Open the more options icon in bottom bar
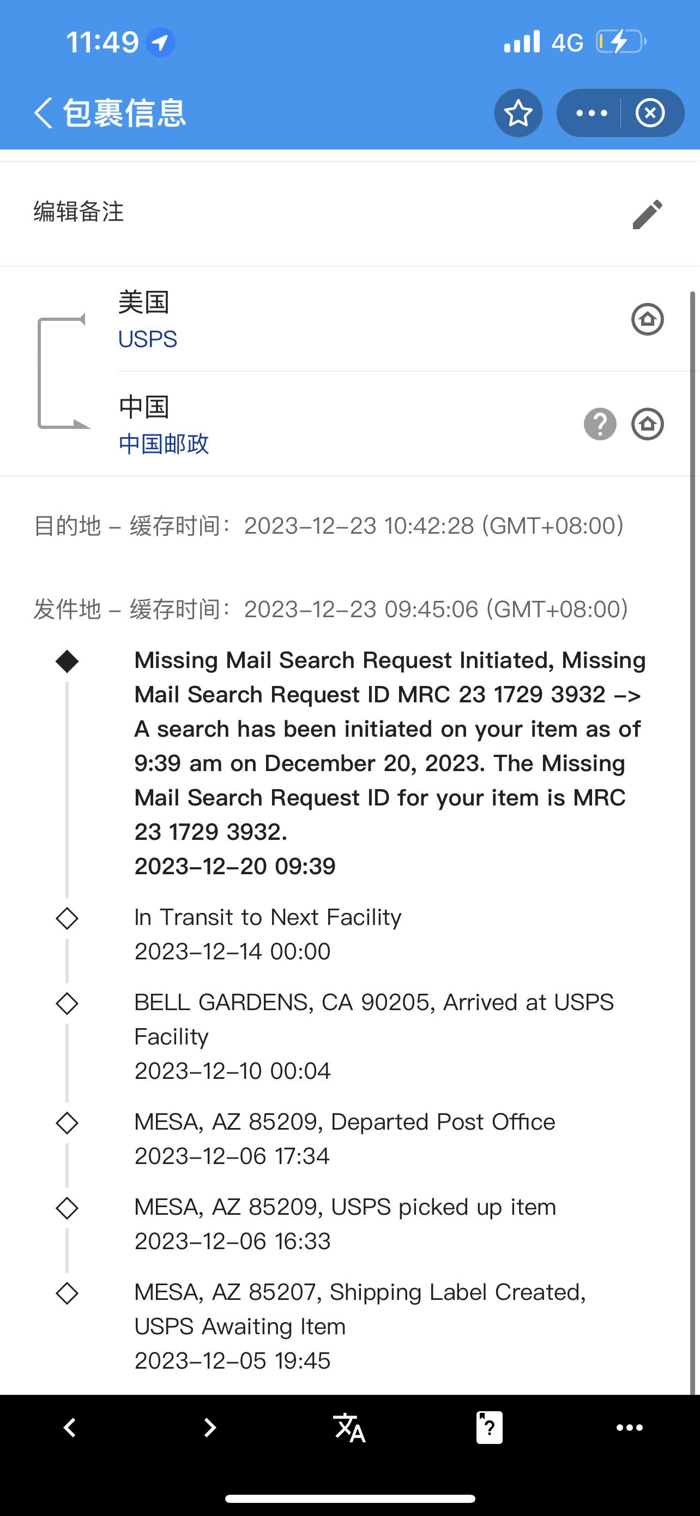This screenshot has width=700, height=1516. pos(630,1427)
